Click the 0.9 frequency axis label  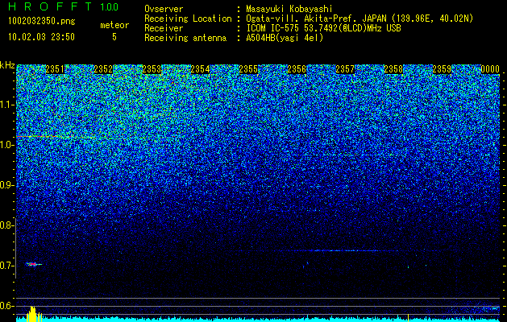click(x=6, y=185)
